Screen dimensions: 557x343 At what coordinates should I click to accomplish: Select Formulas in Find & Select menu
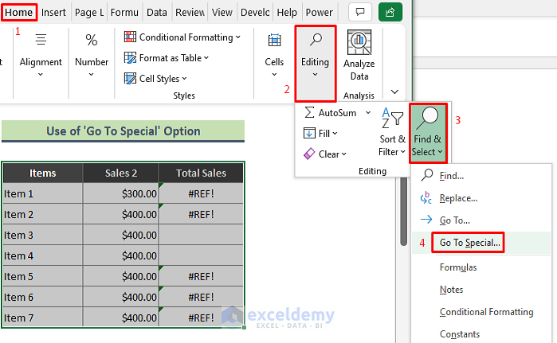481,267
